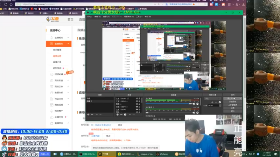This screenshot has width=280, height=157.
Task: Expand the 主播相关 sidebar section
Action: 68,38
